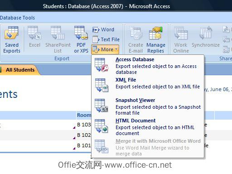The height and width of the screenshot is (174, 232).
Task: Click the Room column header
Action: (x=84, y=115)
